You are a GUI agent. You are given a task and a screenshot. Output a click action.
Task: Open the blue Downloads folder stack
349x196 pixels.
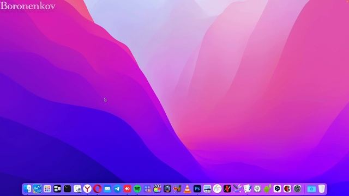coord(311,189)
